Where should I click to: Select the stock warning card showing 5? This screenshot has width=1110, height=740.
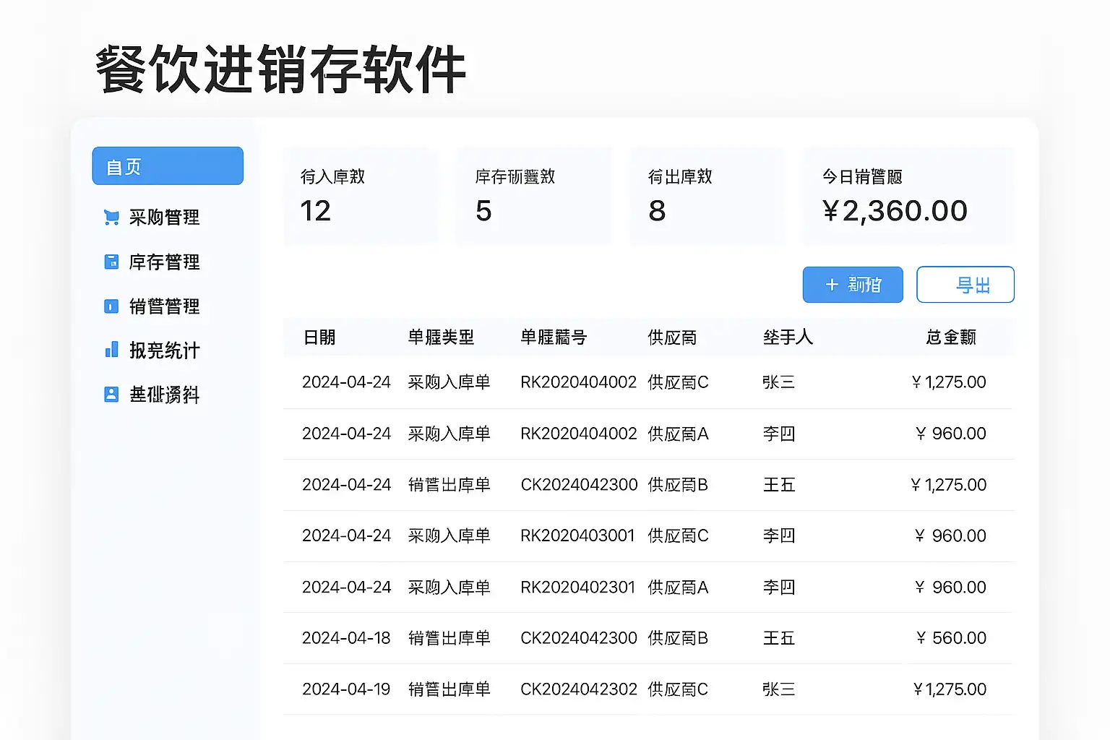534,195
